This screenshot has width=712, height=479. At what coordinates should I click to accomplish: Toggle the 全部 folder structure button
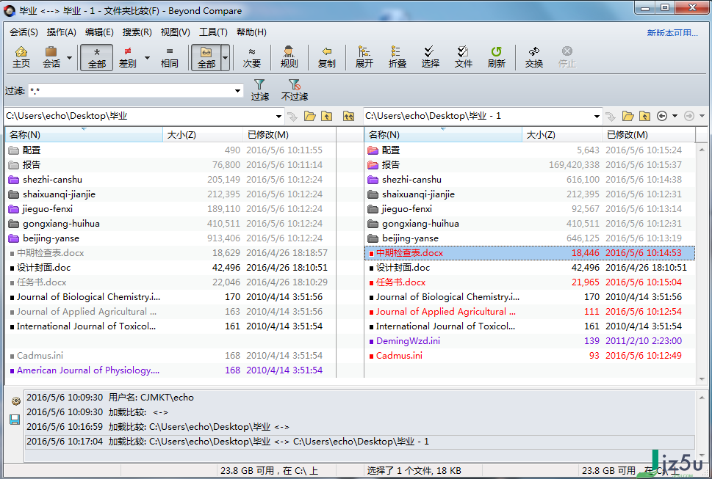(206, 57)
